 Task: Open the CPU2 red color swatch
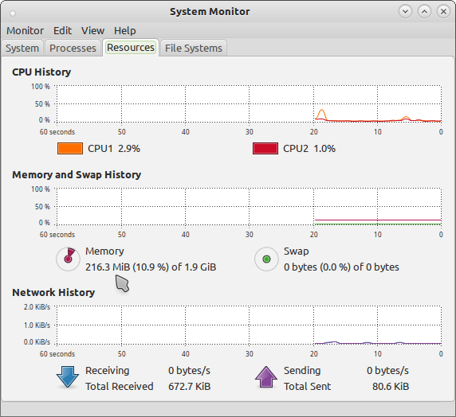(265, 148)
